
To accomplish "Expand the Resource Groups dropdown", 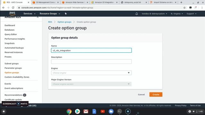I will pos(50,13).
